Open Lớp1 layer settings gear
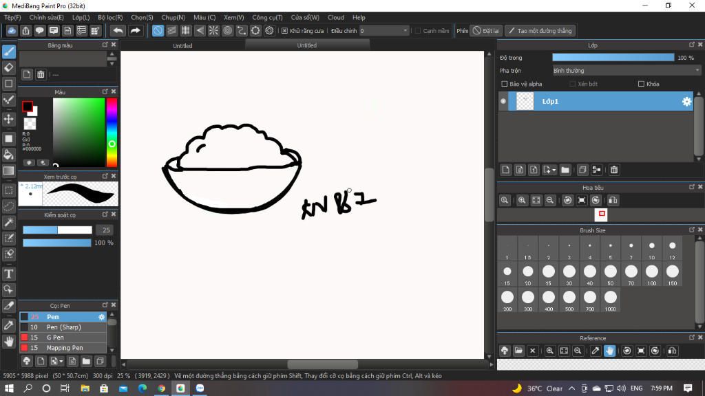 click(686, 102)
